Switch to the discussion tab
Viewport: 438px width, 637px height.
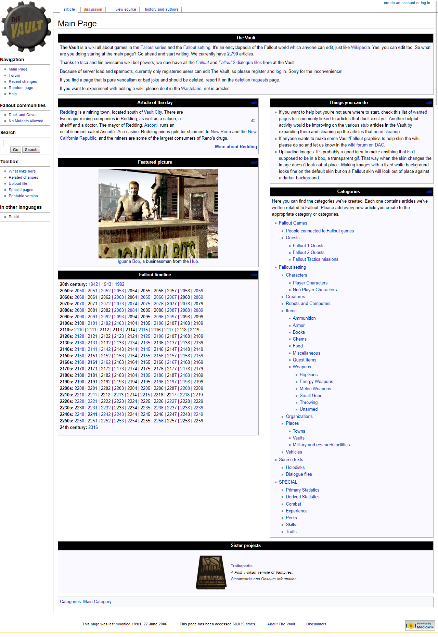[93, 10]
